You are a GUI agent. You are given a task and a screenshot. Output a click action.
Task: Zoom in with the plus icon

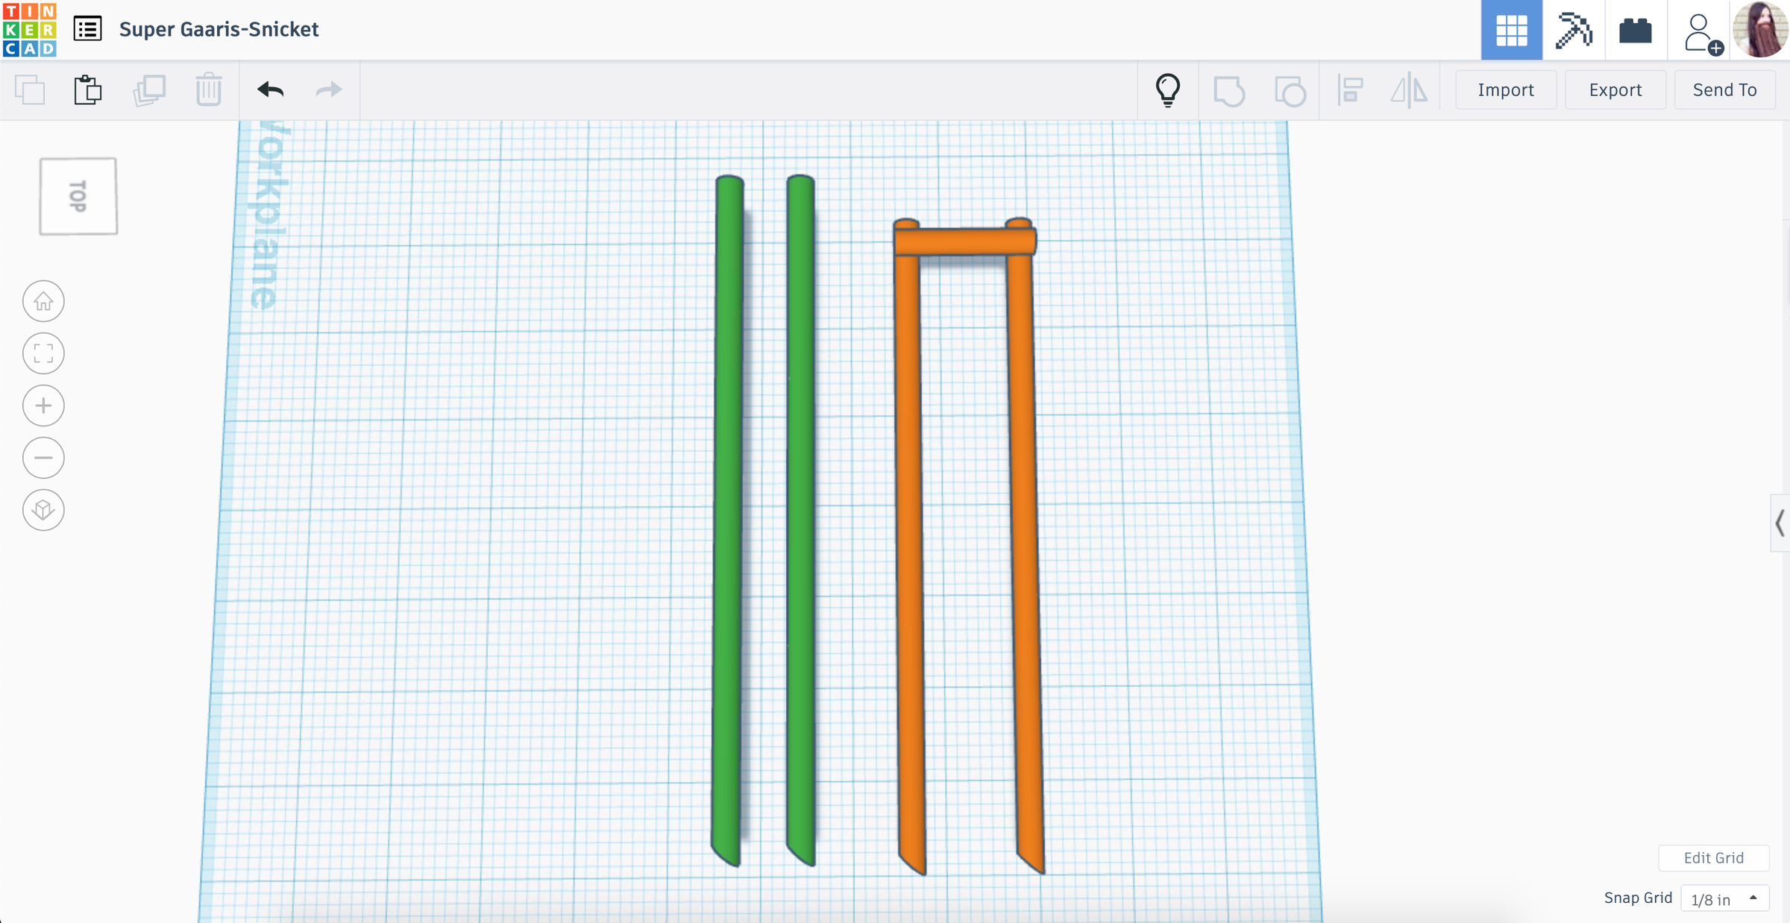(x=43, y=406)
